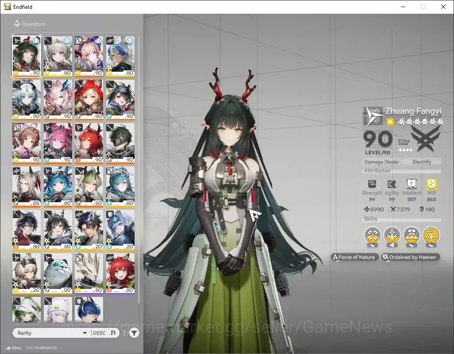Screen dimensions: 454x354
Task: Open the Operators header tab
Action: (30, 24)
